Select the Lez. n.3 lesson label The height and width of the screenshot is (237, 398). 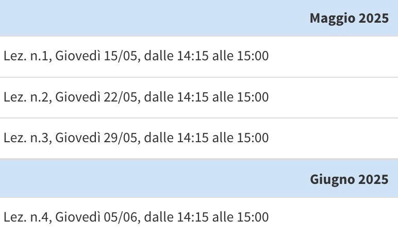coord(26,138)
